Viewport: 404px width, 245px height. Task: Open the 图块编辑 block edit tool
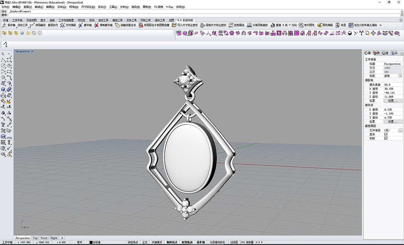(320, 25)
